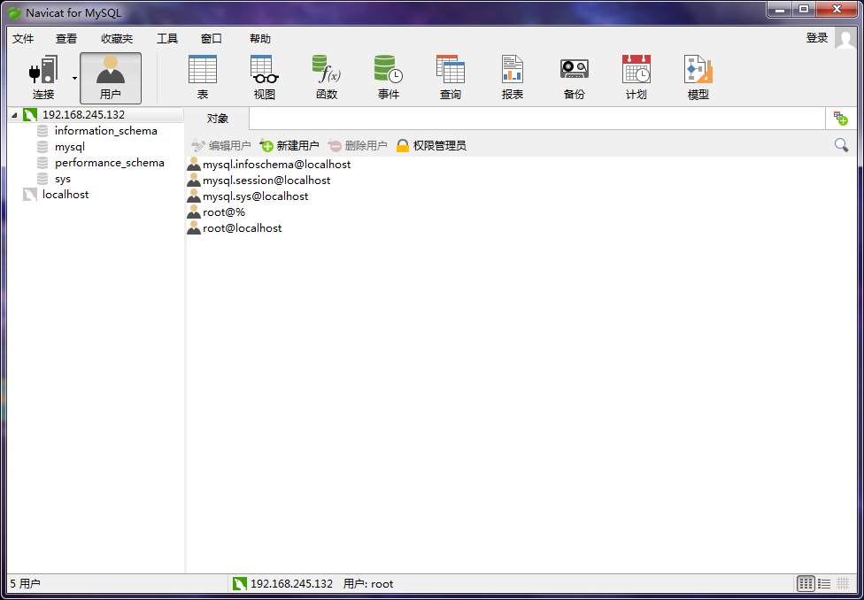Open the 窗口 menu

coord(211,39)
